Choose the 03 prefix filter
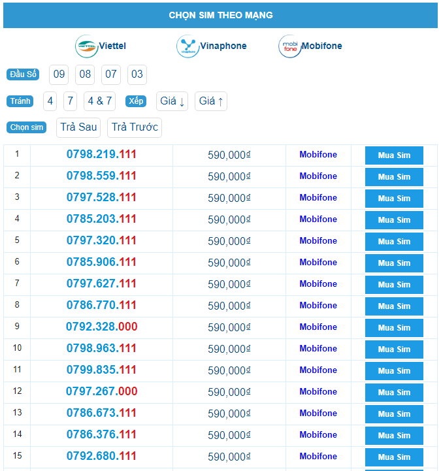This screenshot has width=441, height=471. [x=137, y=74]
